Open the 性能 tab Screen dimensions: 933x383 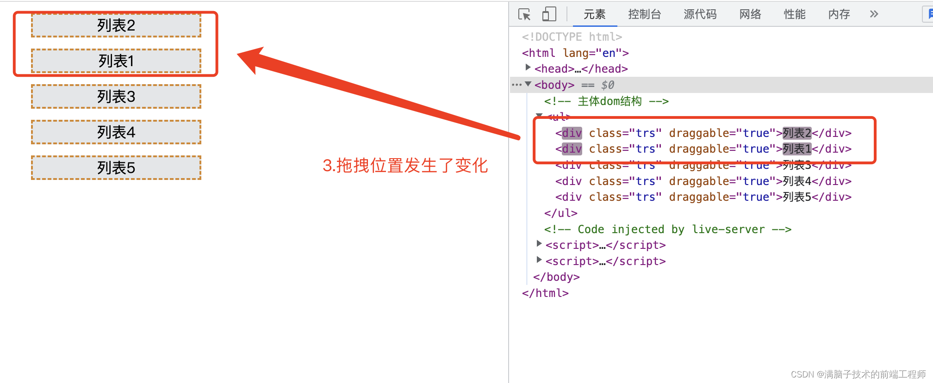point(795,14)
